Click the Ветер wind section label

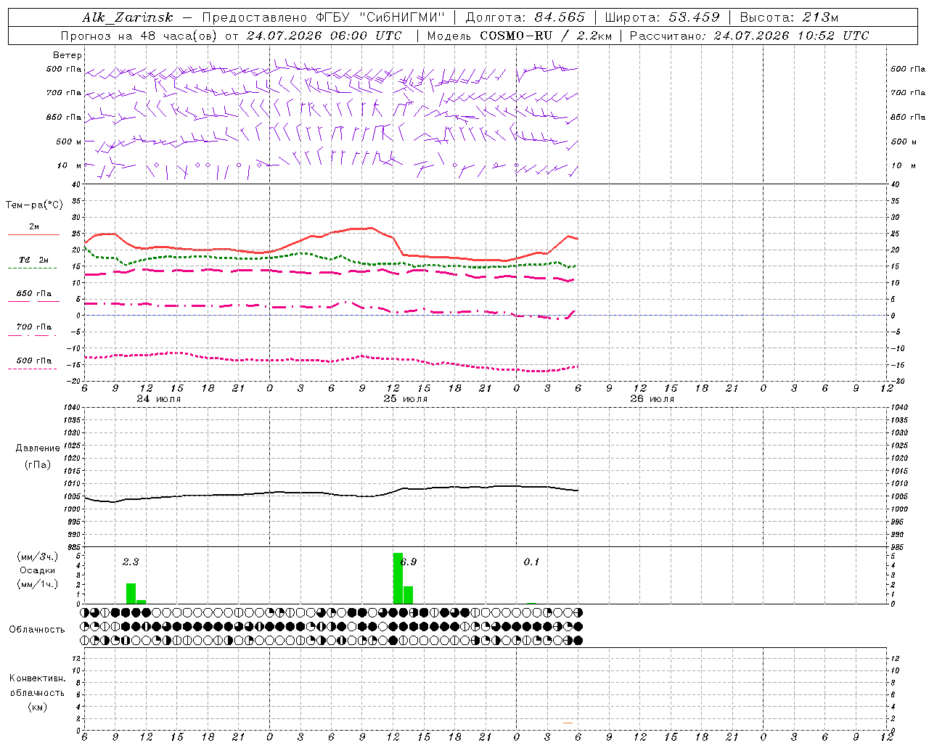(x=67, y=55)
